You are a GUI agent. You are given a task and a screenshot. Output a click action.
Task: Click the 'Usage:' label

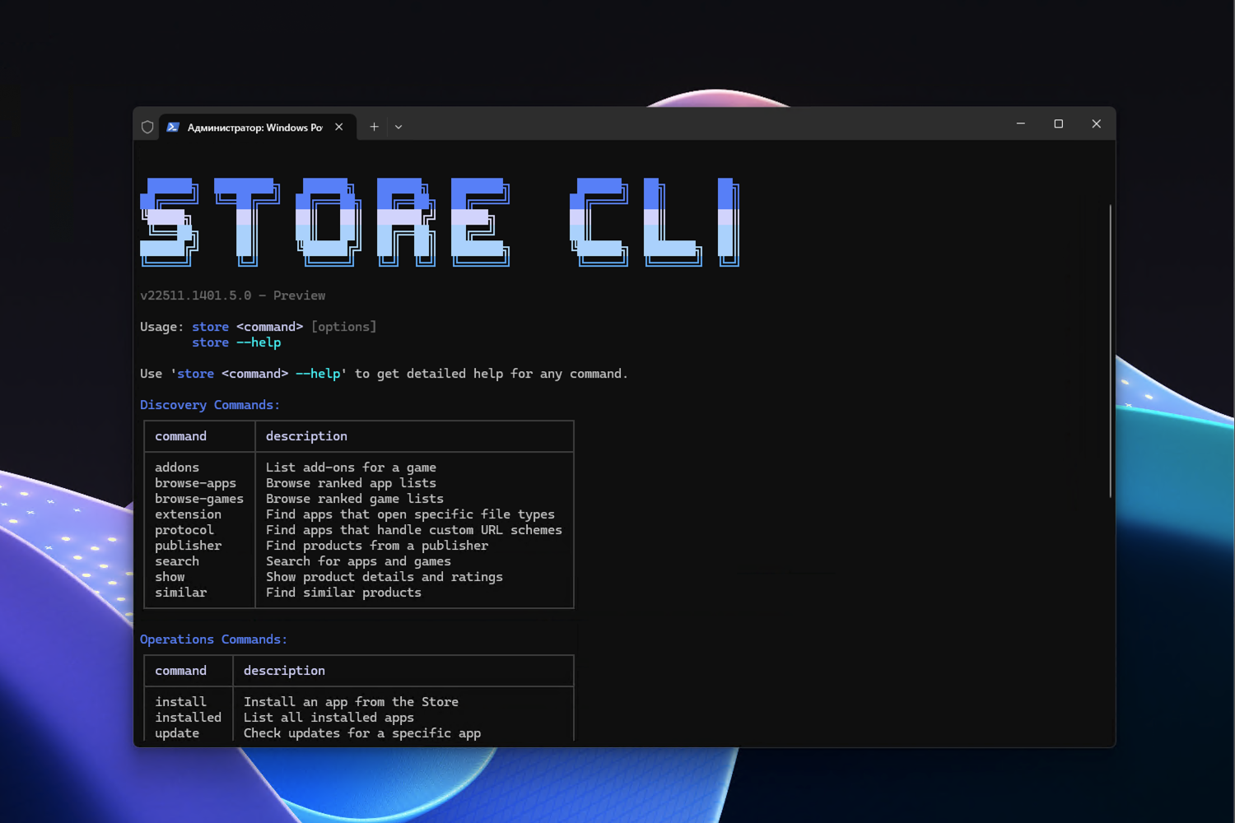coord(162,327)
